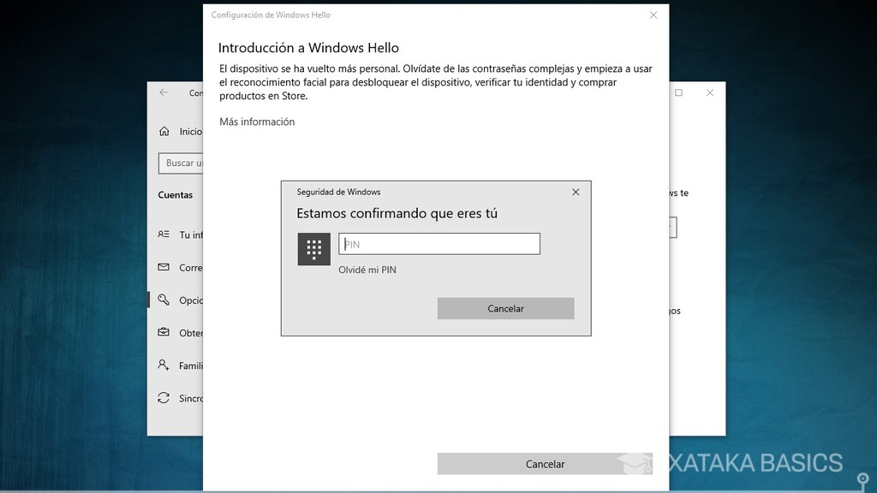877x493 pixels.
Task: Go back using the Settings back arrow
Action: 162,92
